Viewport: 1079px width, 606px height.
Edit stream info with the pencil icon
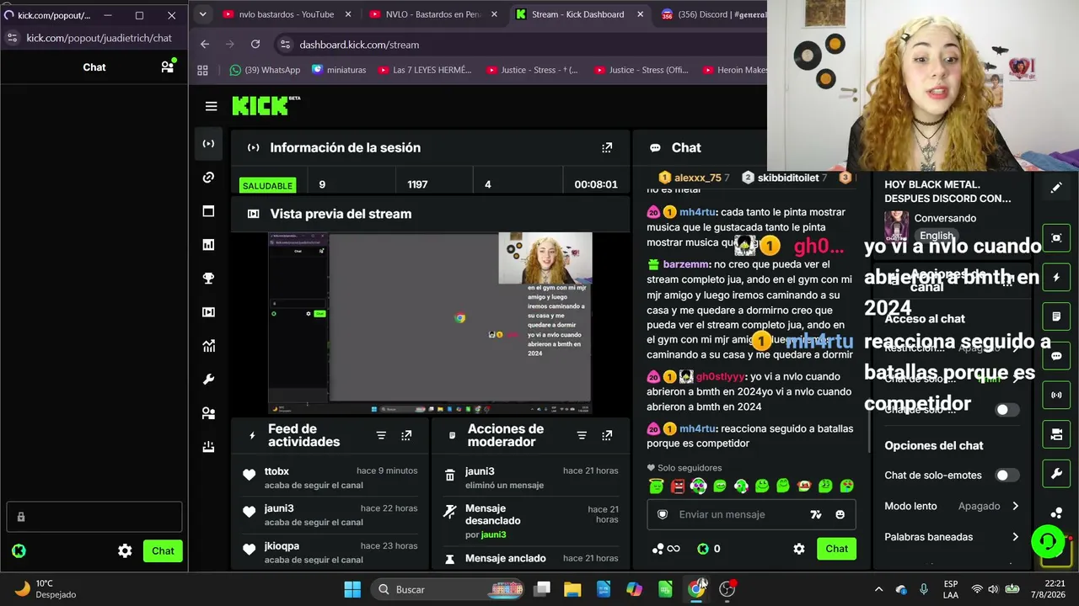[x=1056, y=188]
